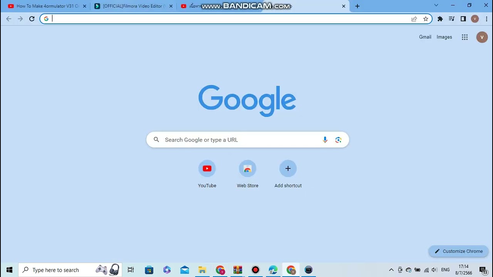Screen dimensions: 493x277
Task: Go back using the browser back arrow
Action: 9,19
